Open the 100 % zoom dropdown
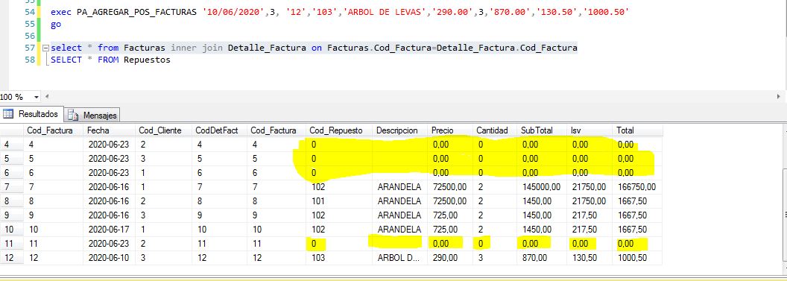The image size is (787, 281). [x=36, y=97]
